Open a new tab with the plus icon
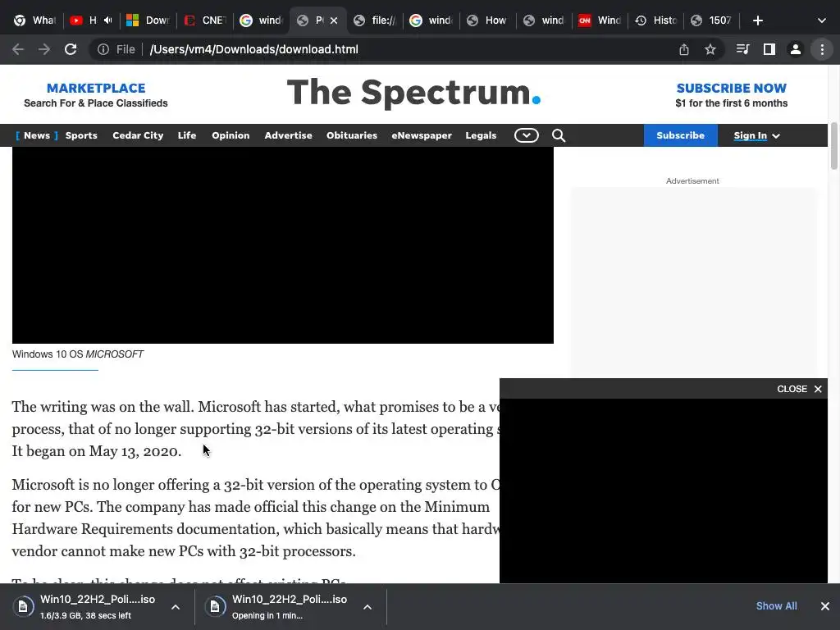Viewport: 840px width, 630px height. click(757, 21)
